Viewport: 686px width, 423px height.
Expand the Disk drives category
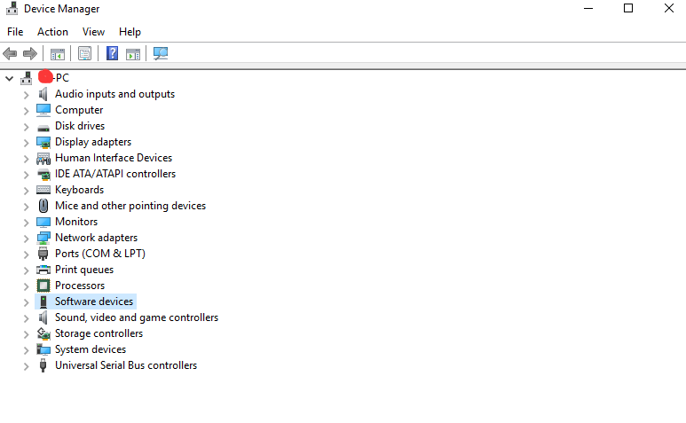[27, 127]
